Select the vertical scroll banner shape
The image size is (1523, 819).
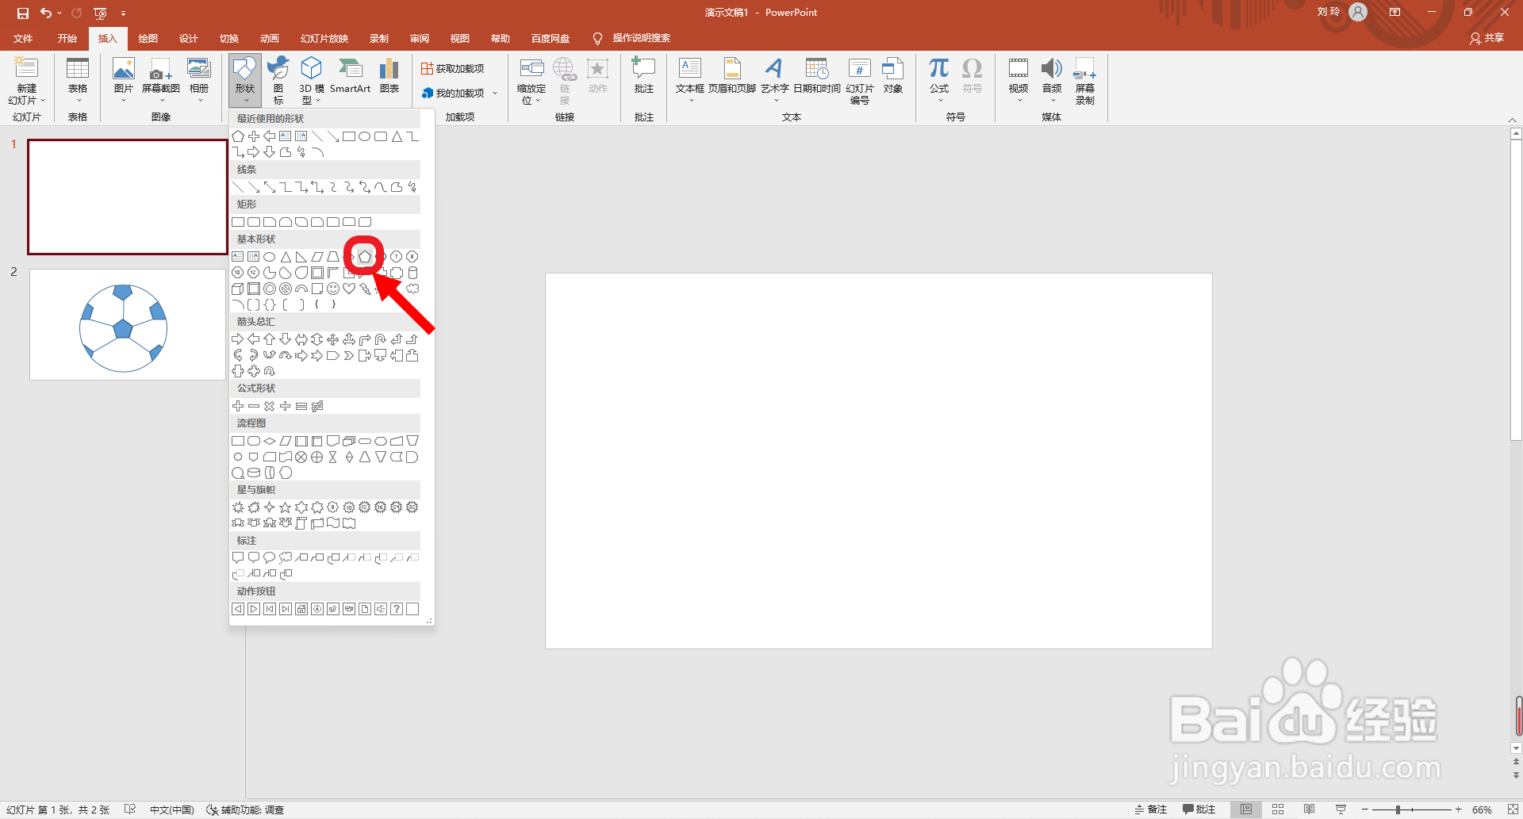(x=301, y=523)
